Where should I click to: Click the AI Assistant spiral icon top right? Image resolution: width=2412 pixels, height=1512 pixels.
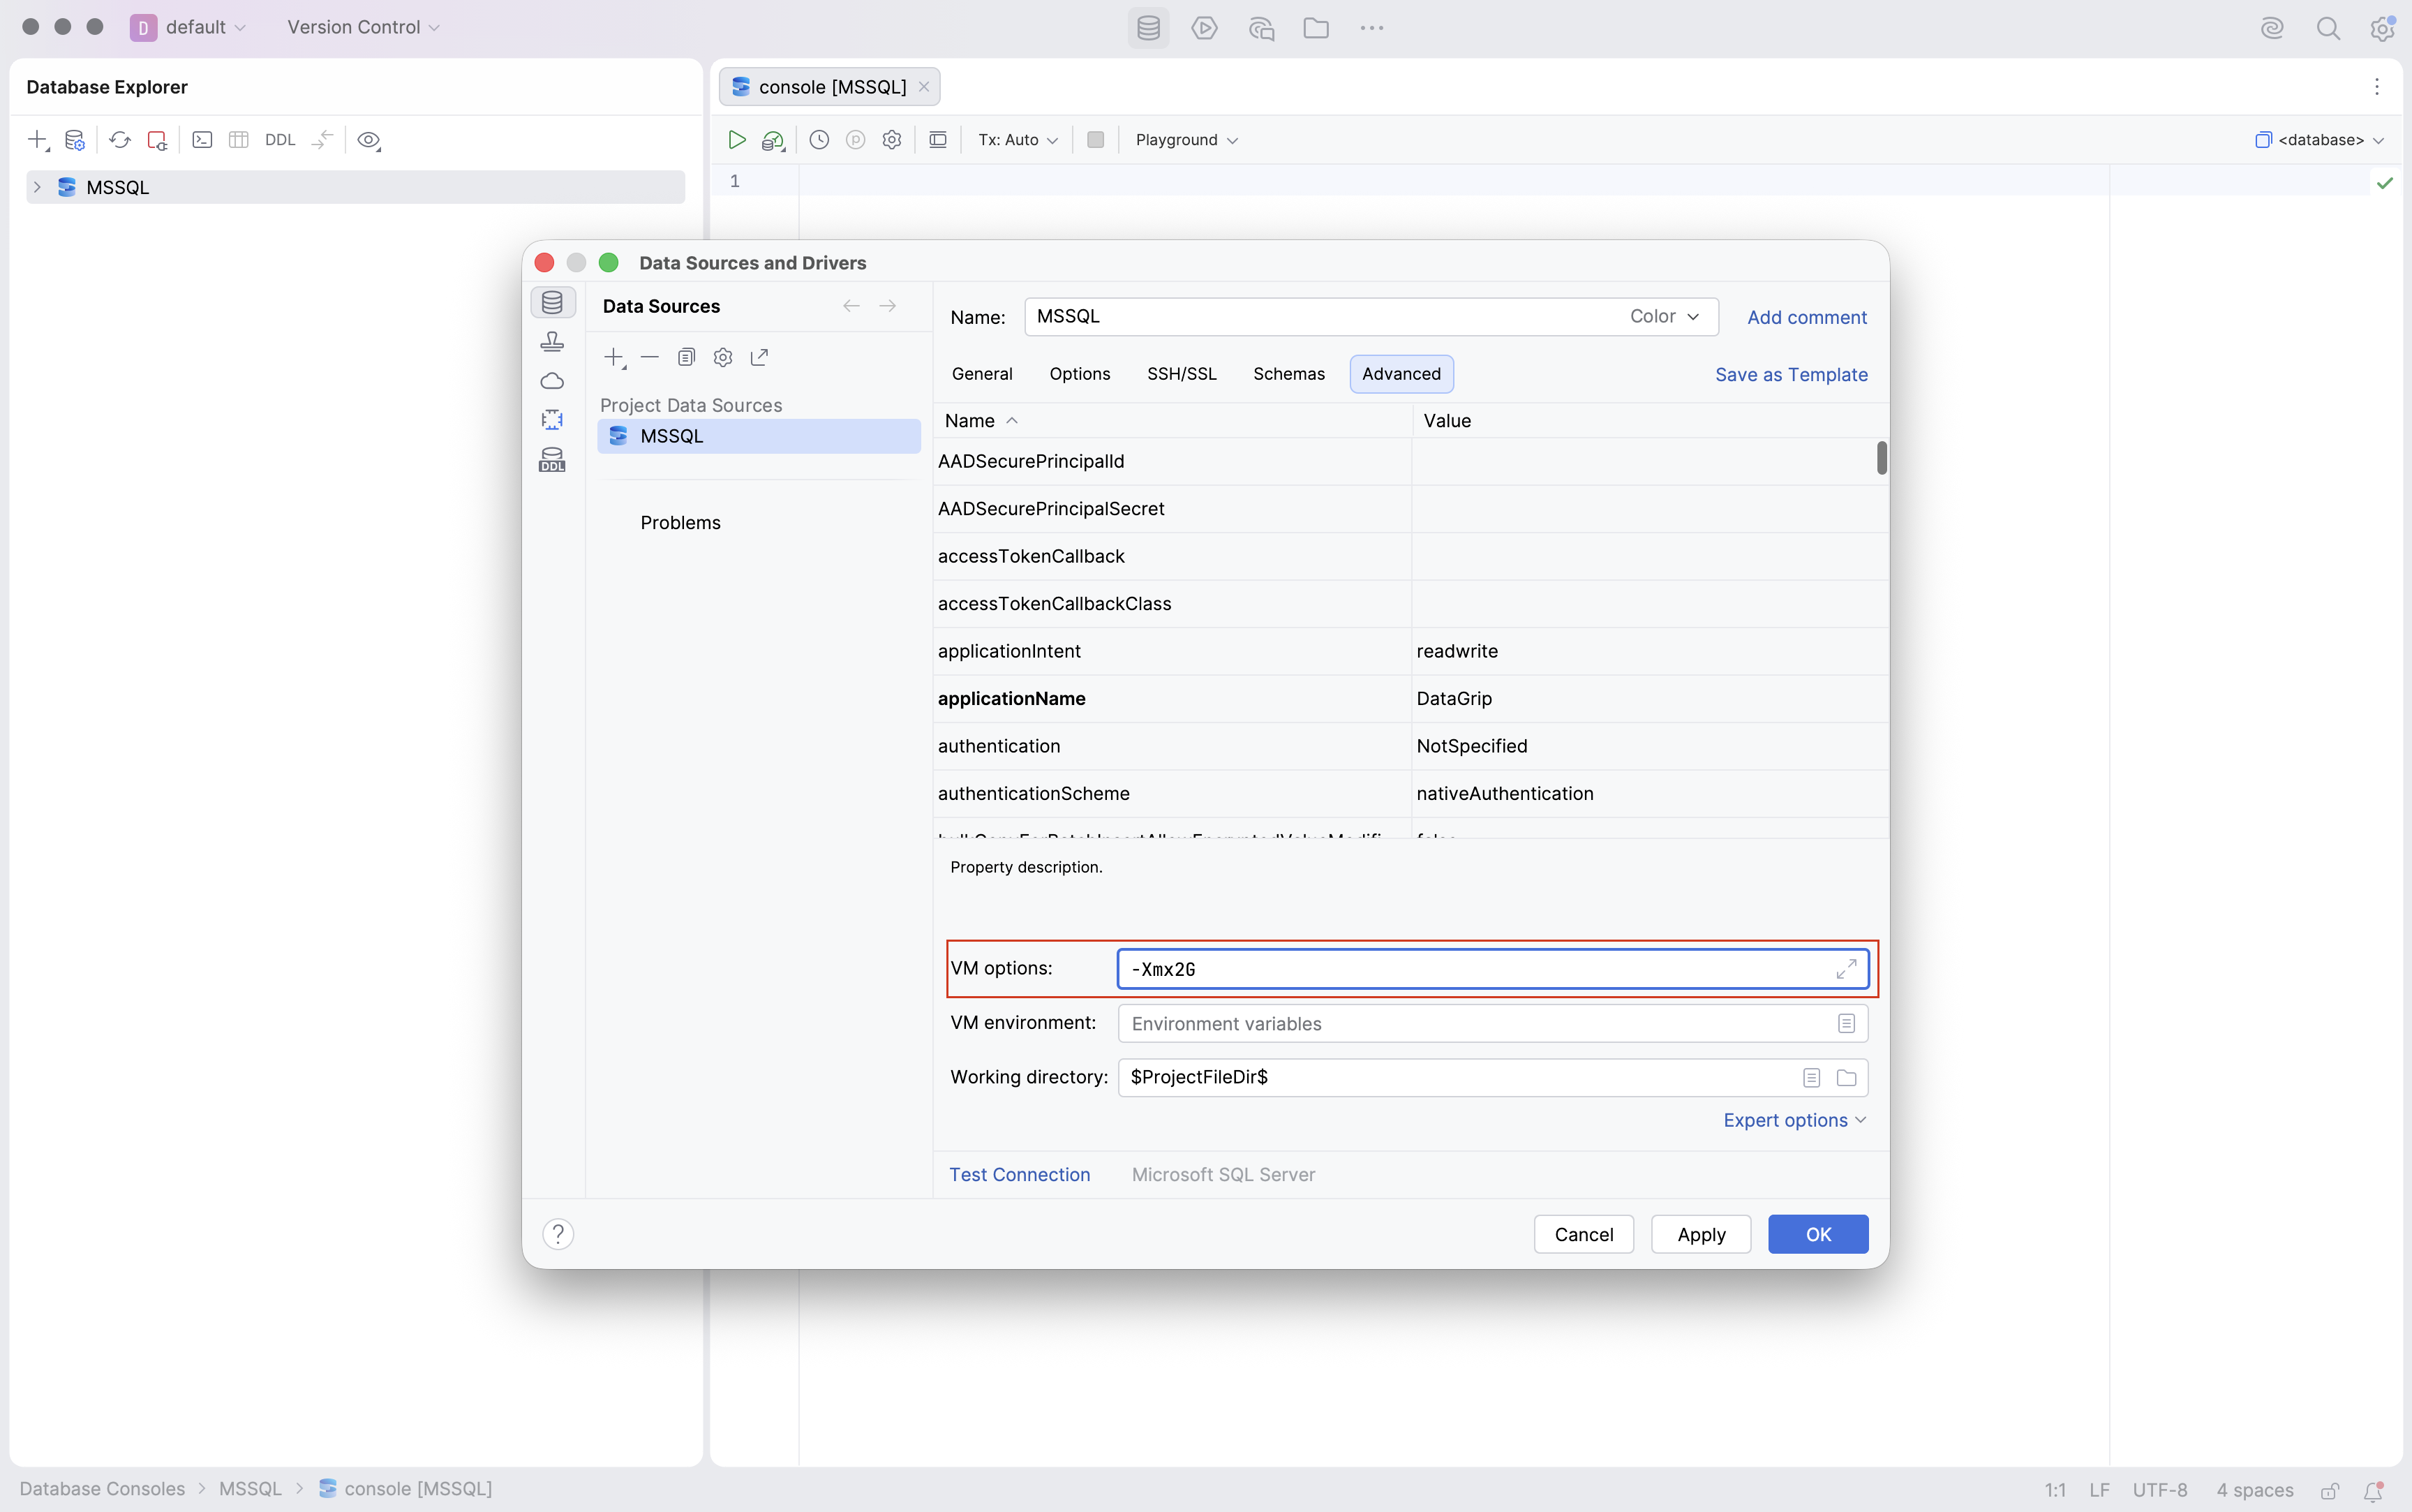(x=2272, y=28)
